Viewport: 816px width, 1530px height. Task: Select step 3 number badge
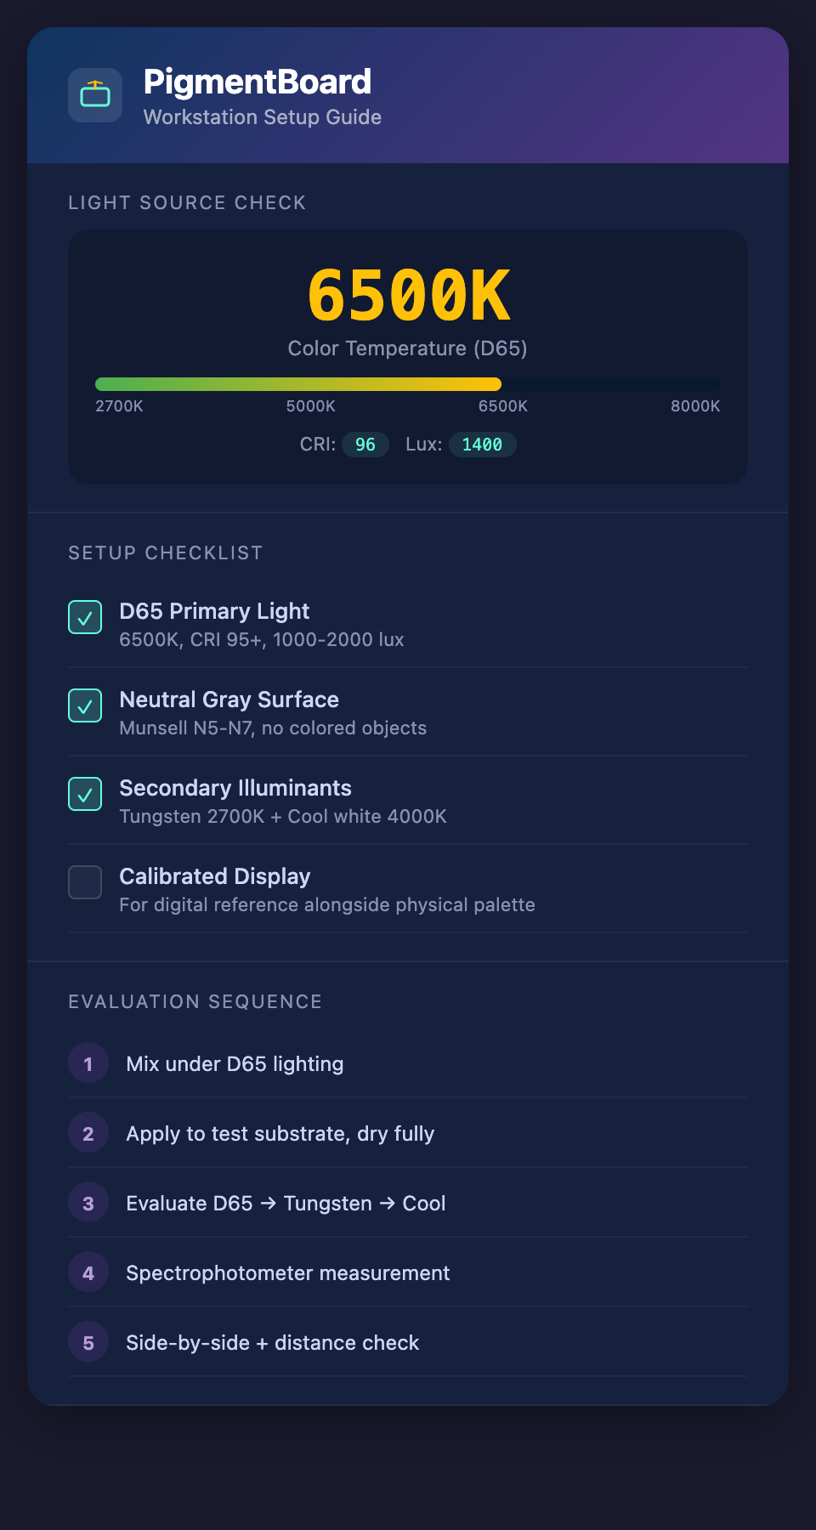88,1203
